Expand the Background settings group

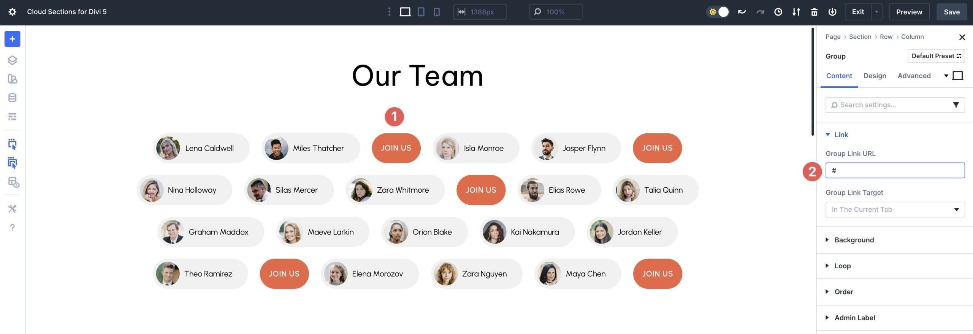click(x=854, y=240)
